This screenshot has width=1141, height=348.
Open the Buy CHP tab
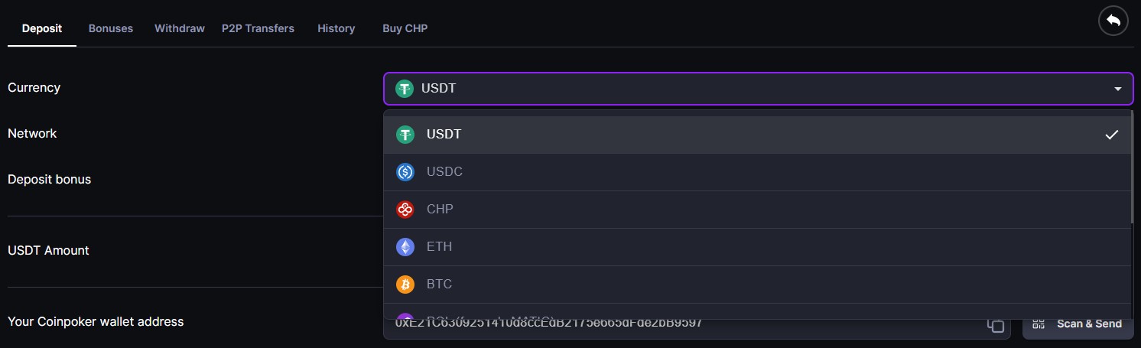click(405, 28)
